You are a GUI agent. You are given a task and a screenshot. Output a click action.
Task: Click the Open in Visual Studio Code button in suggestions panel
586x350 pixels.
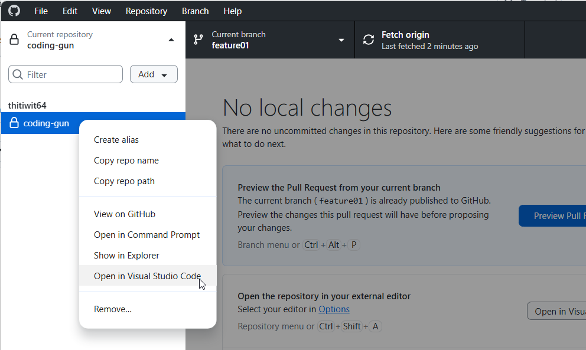[x=557, y=311]
